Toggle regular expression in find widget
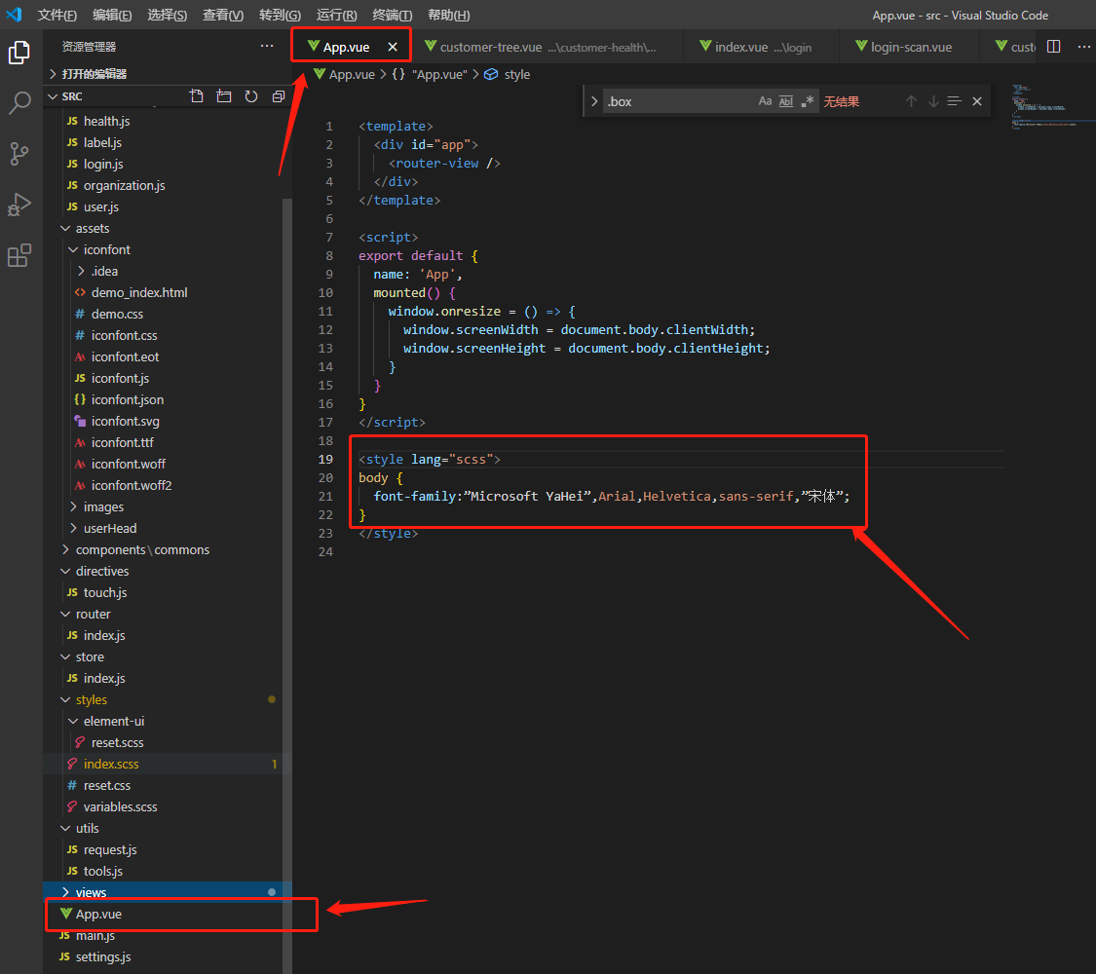This screenshot has width=1096, height=974. [x=808, y=101]
